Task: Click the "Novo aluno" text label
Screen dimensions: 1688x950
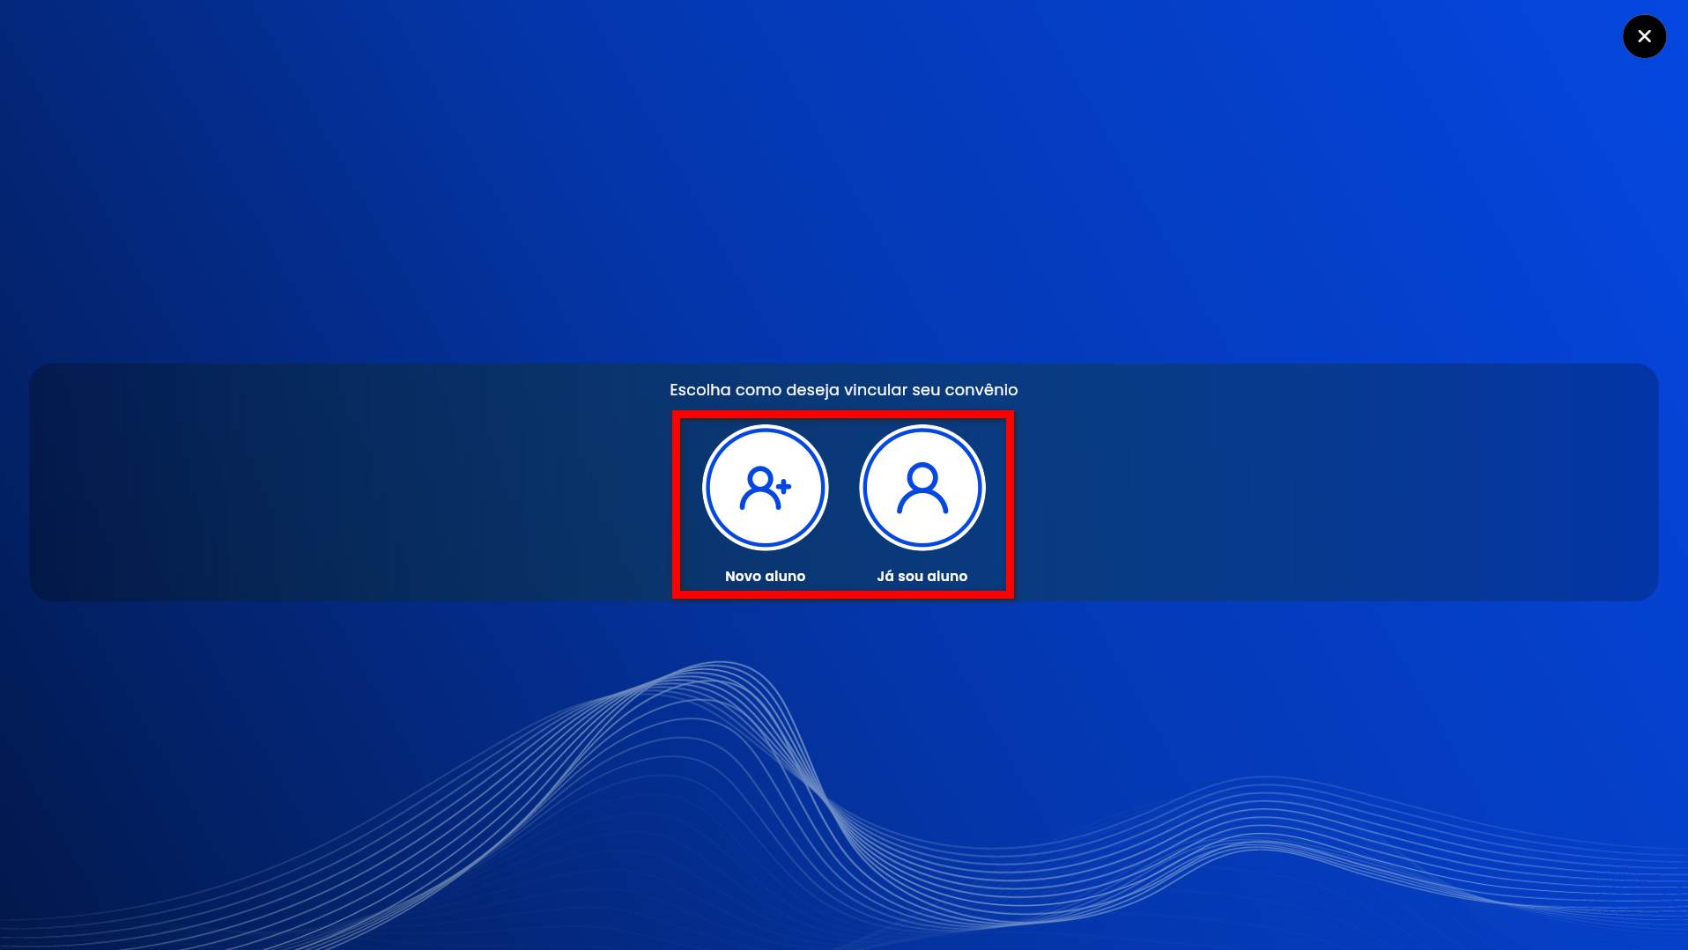Action: point(765,576)
